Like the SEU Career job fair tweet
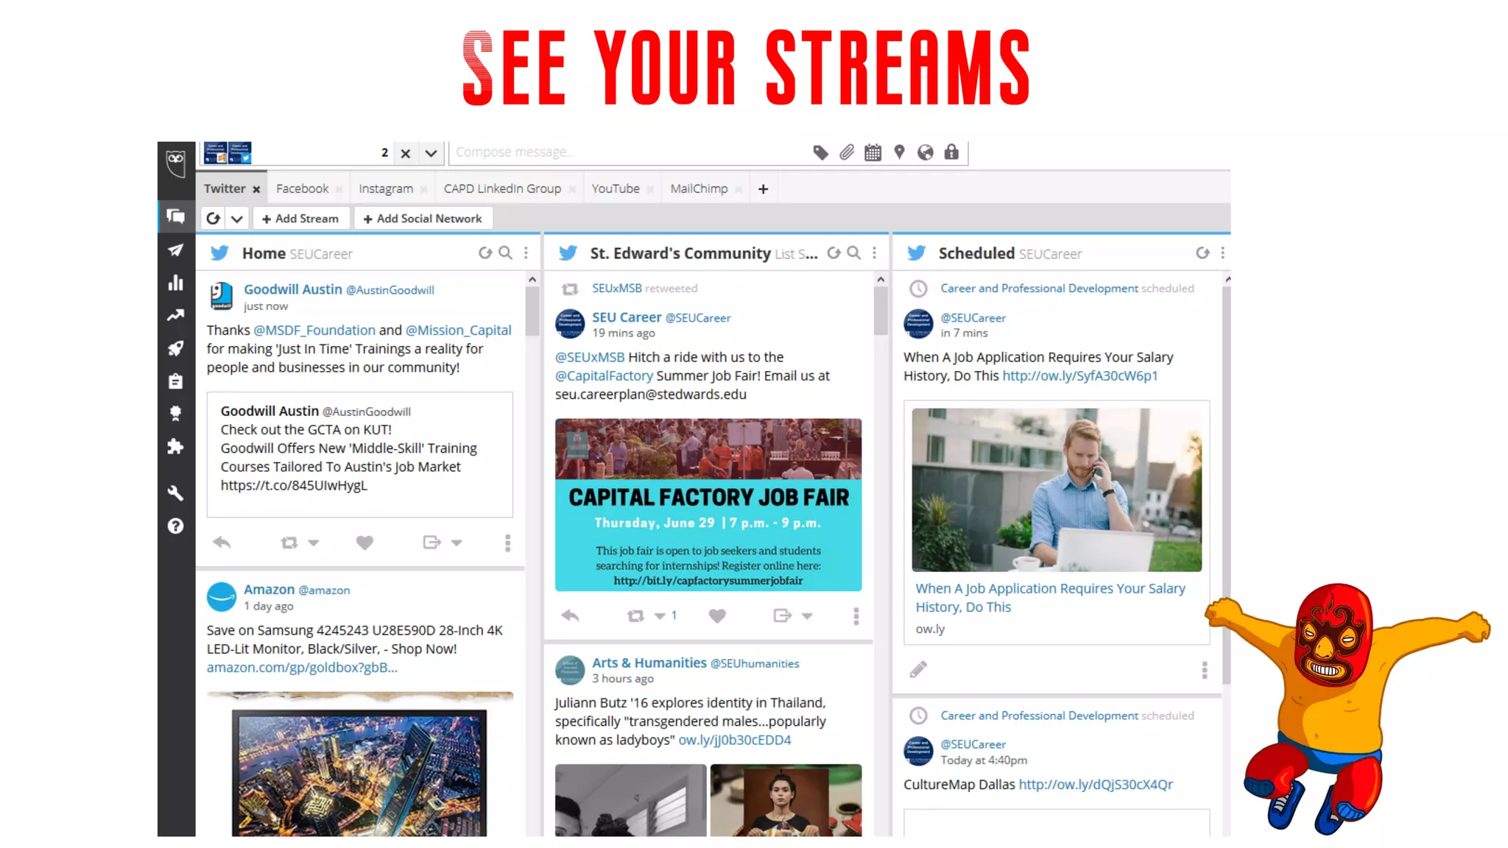Viewport: 1508px width, 848px height. pos(717,615)
